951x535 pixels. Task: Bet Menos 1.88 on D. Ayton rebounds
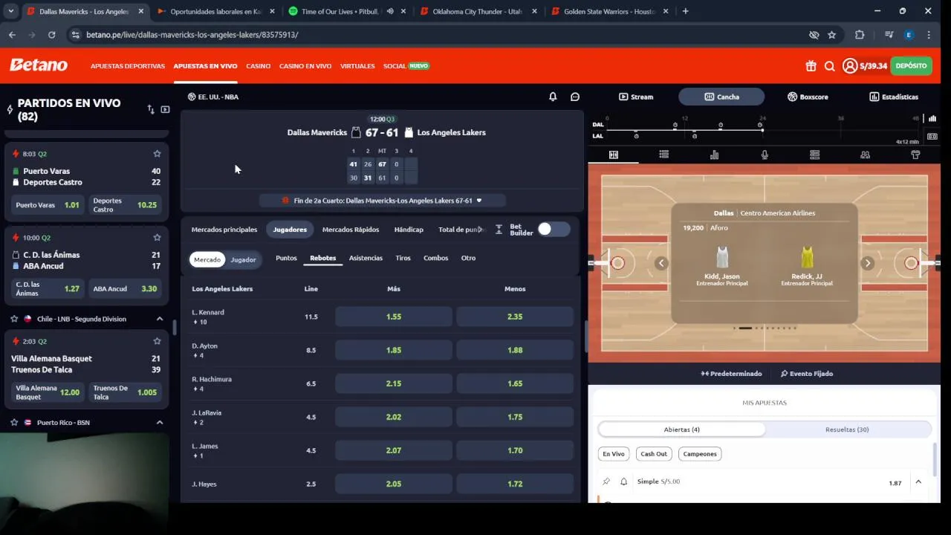click(x=515, y=350)
